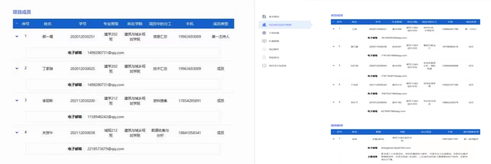Collapse the first row under 指导教师 table

pyautogui.click(x=333, y=139)
